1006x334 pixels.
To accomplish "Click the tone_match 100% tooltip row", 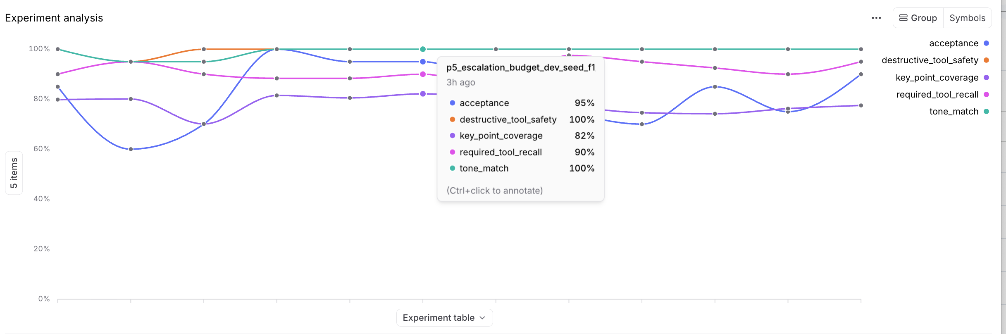I will (x=522, y=168).
